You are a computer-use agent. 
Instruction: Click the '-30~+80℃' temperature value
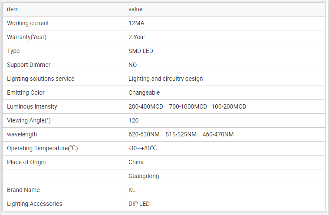tap(142, 148)
